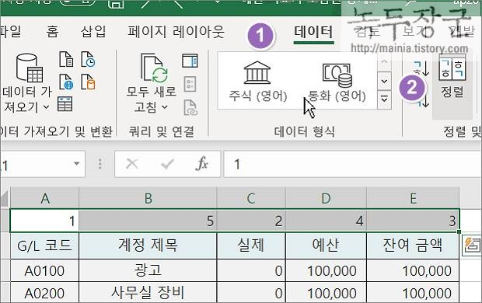Select the 계정 제목 header cell
Screen dimensions: 482x303
click(x=148, y=246)
